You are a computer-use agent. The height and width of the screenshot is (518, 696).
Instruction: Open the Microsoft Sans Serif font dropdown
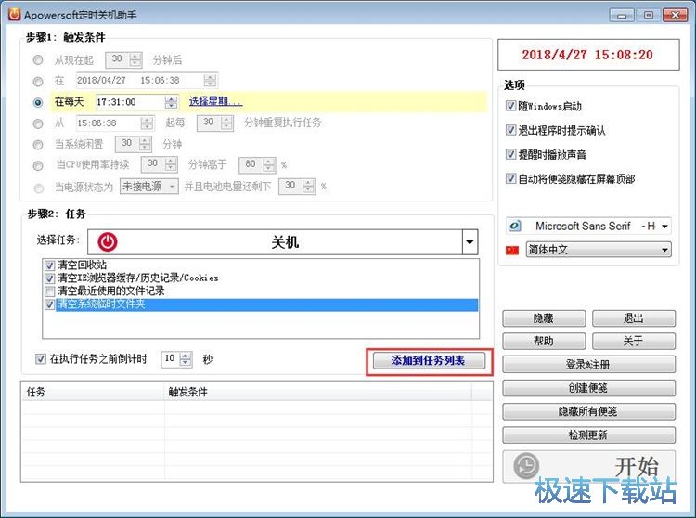click(664, 226)
